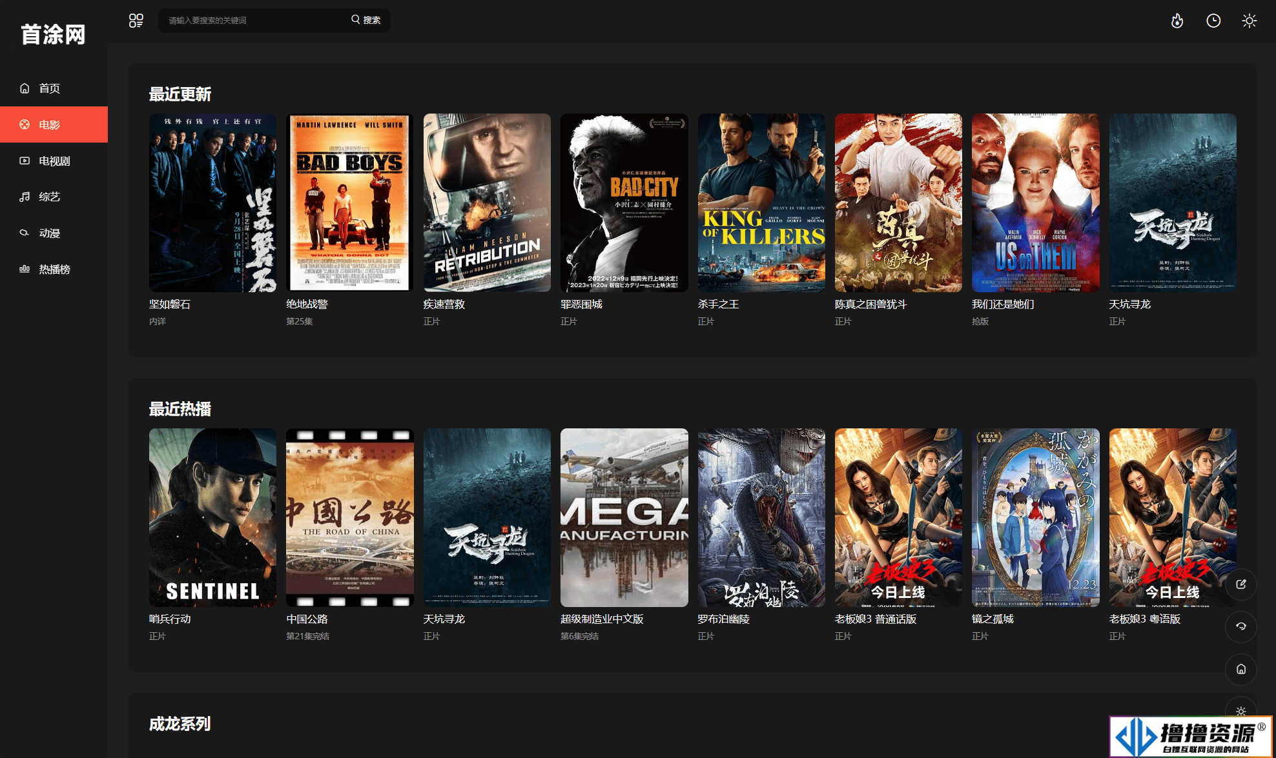
Task: Open 电视剧 section in sidebar
Action: pyautogui.click(x=54, y=161)
